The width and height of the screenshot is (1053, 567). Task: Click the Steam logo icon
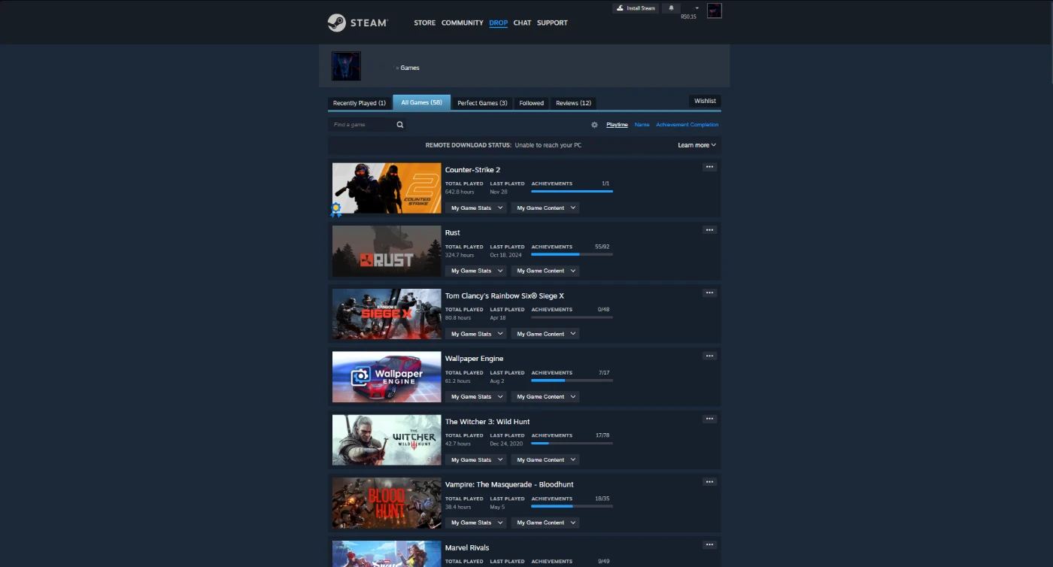337,23
